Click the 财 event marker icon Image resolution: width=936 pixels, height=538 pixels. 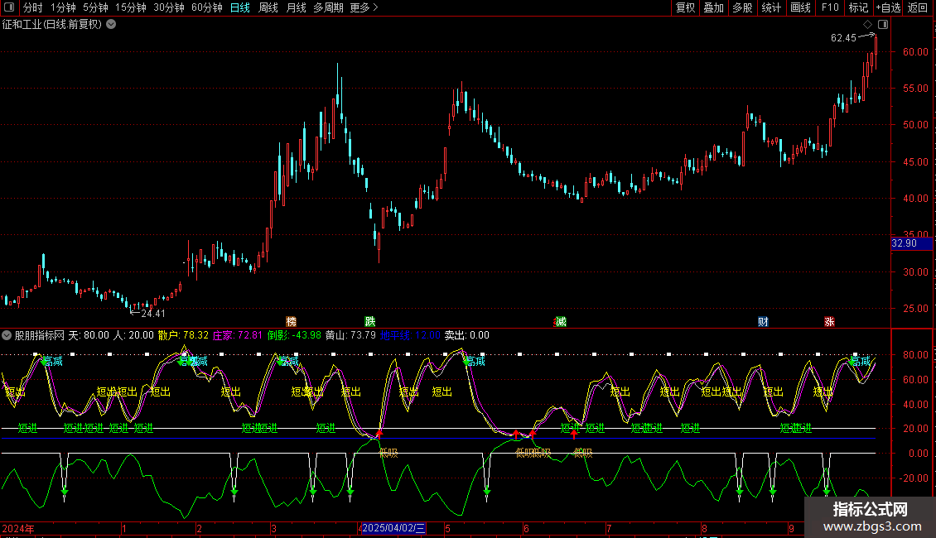763,321
